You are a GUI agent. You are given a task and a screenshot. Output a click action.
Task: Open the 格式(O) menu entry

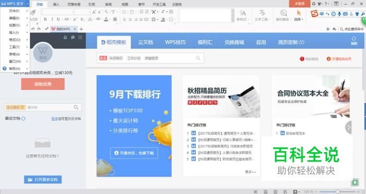(x=15, y=40)
